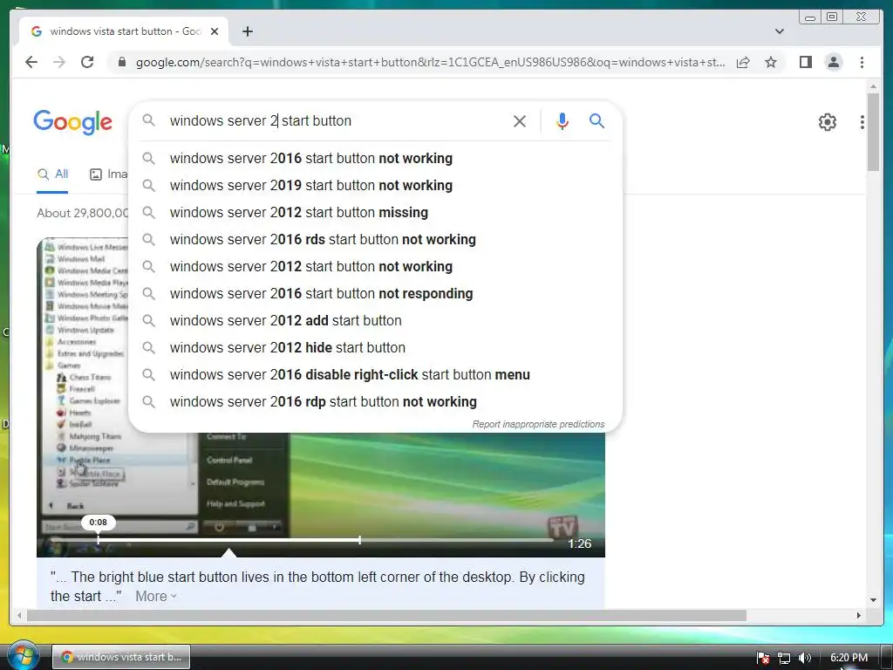Image resolution: width=893 pixels, height=670 pixels.
Task: Open a new tab with the plus button
Action: point(247,31)
